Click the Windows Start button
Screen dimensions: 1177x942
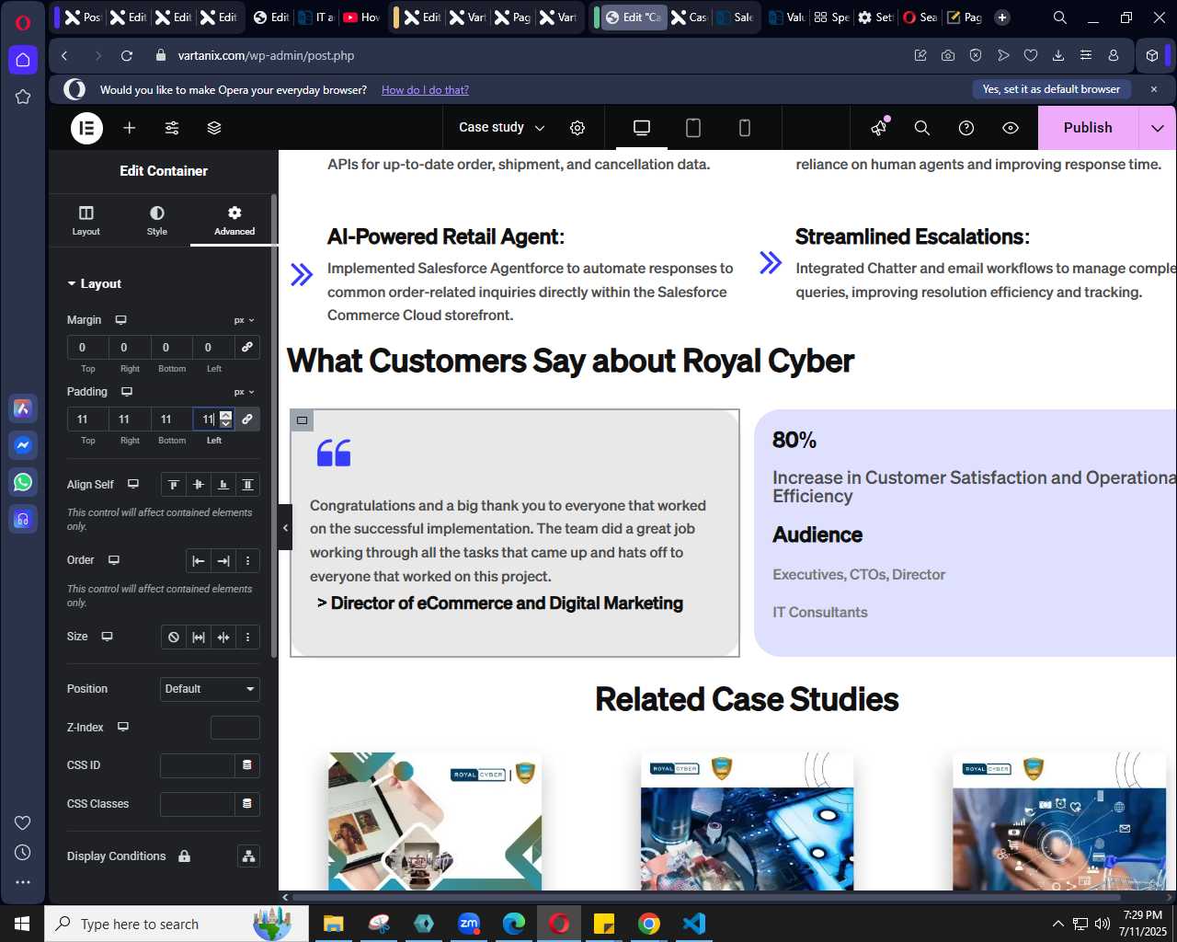(x=22, y=924)
